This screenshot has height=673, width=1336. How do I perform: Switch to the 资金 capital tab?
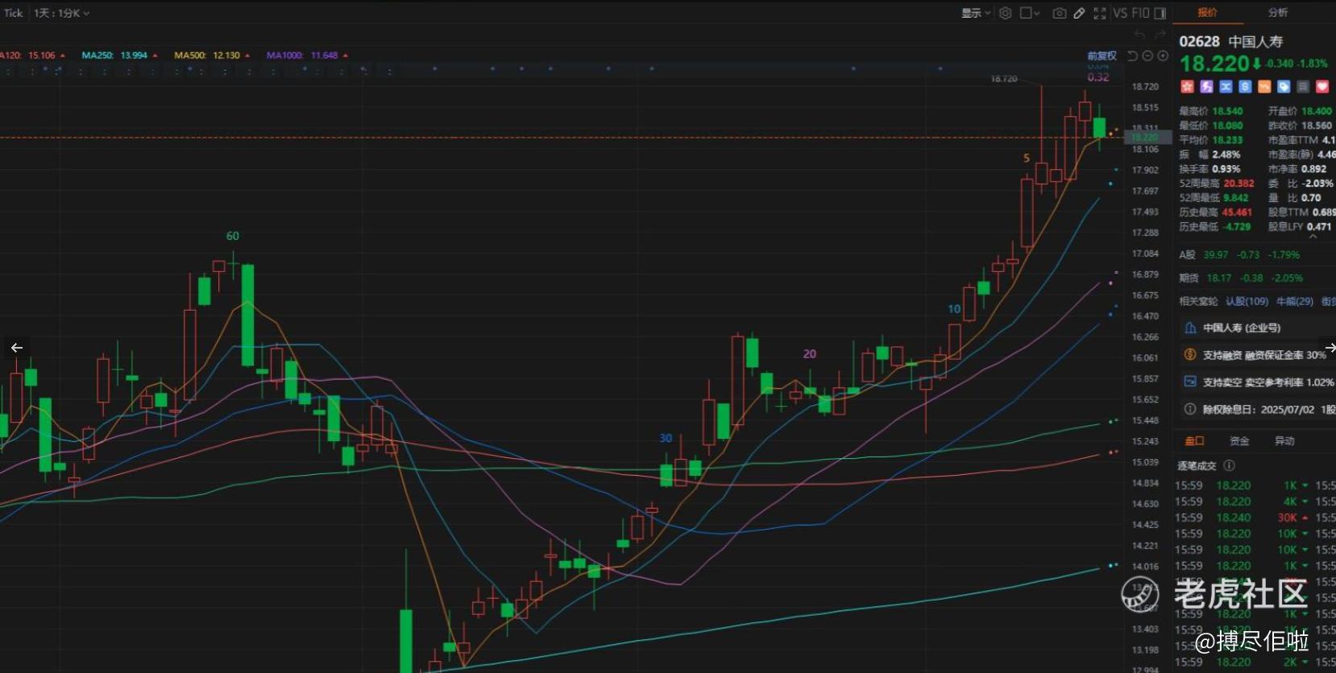click(x=1239, y=441)
